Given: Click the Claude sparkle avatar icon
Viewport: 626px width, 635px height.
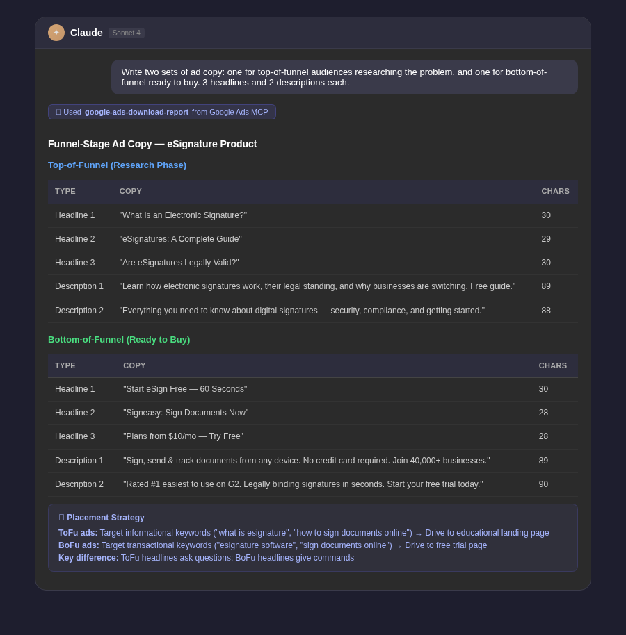Looking at the screenshot, I should click(x=56, y=33).
